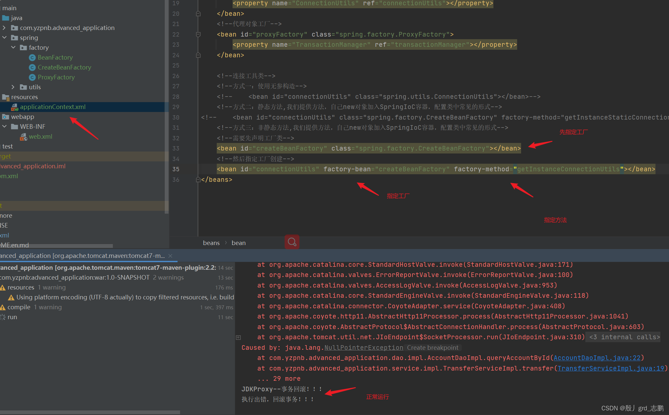Select CreateBeanFactory in project tree
The image size is (669, 415).
click(64, 68)
